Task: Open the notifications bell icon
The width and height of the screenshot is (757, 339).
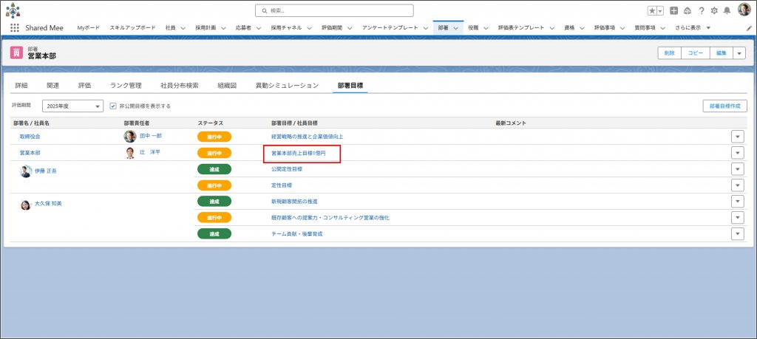Action: 727,11
